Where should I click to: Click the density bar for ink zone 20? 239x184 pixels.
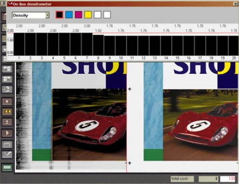pyautogui.click(x=234, y=46)
